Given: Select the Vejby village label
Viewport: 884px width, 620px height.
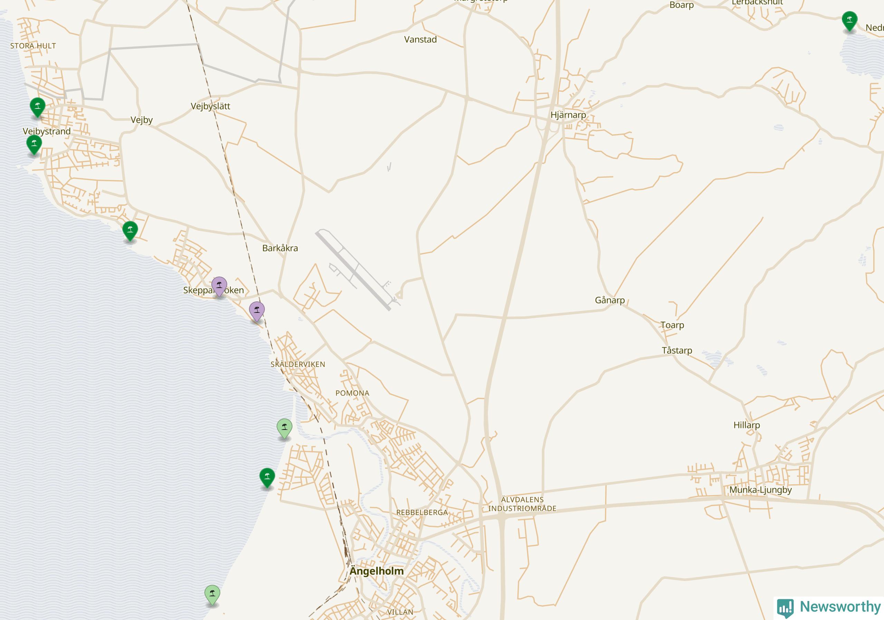Looking at the screenshot, I should [x=142, y=120].
